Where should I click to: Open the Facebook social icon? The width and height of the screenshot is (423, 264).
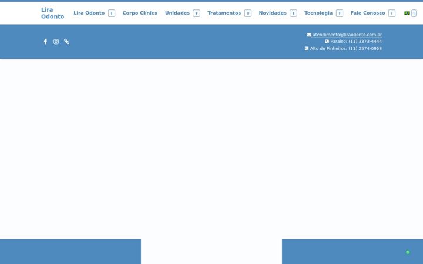coord(45,42)
